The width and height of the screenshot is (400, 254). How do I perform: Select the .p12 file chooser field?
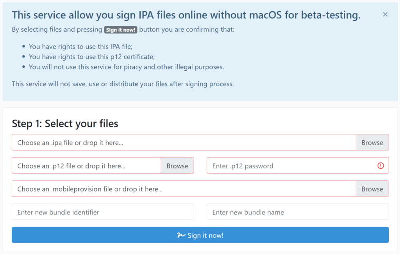[x=86, y=166]
